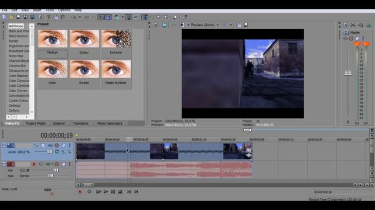
Task: Open Track FX on video track 1
Action: point(50,145)
